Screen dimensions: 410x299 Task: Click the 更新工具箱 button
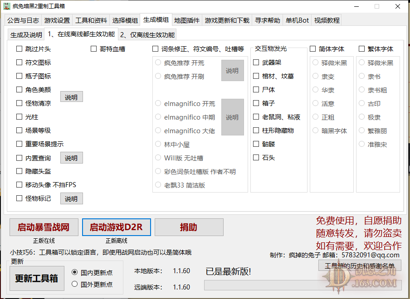37,278
